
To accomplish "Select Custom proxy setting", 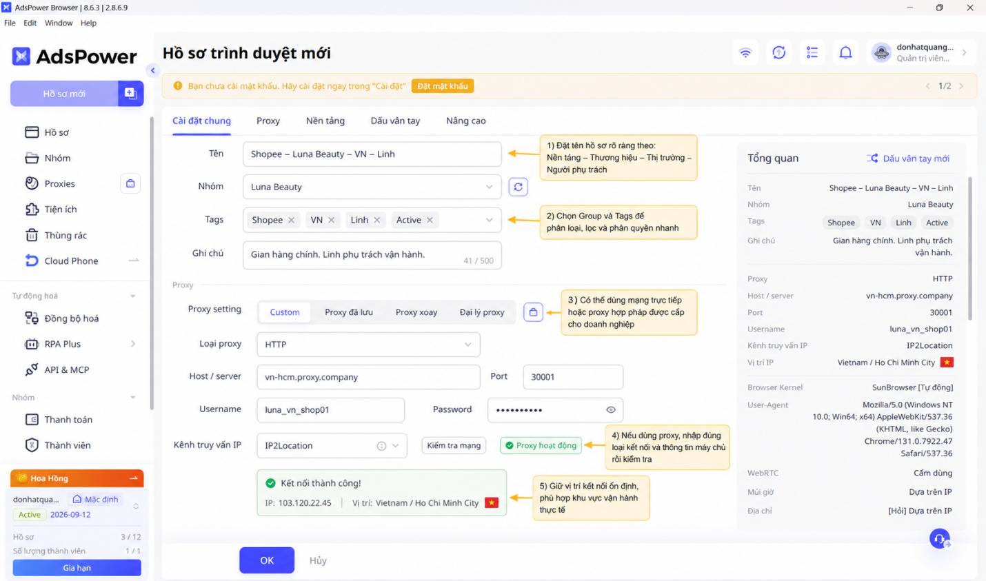I will click(284, 312).
